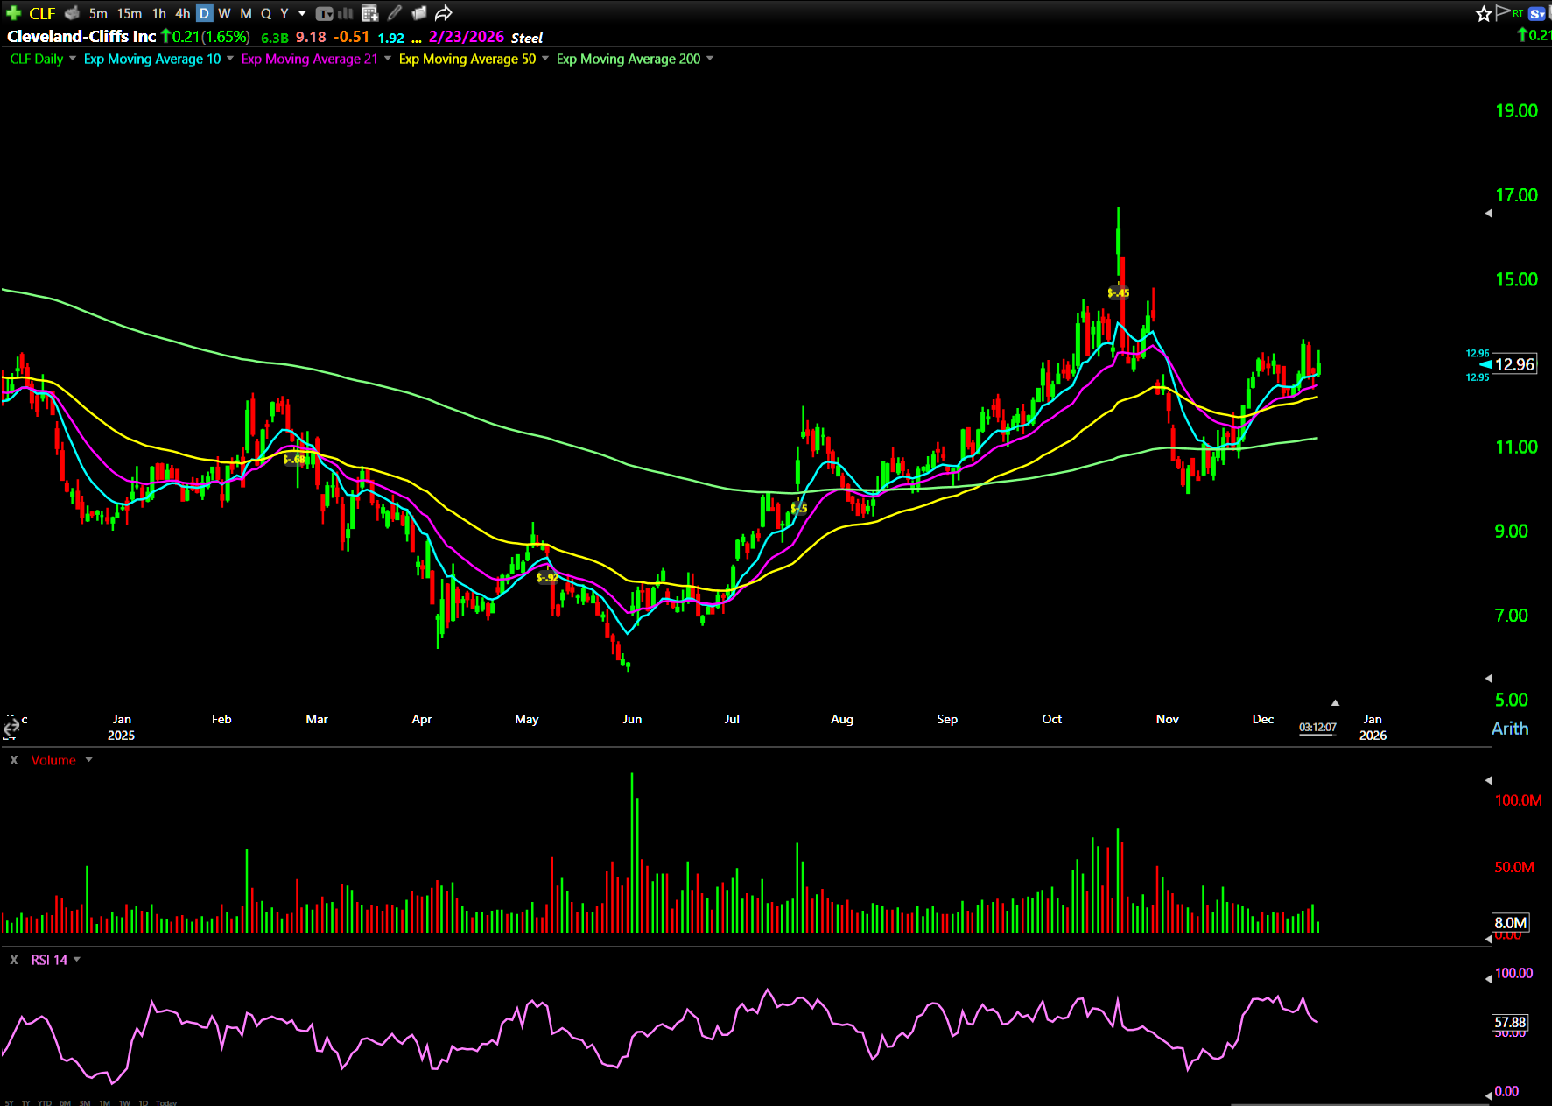Click the star favorite icon

[x=1483, y=13]
